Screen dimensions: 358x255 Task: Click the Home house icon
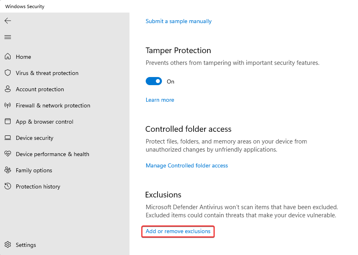coord(8,56)
